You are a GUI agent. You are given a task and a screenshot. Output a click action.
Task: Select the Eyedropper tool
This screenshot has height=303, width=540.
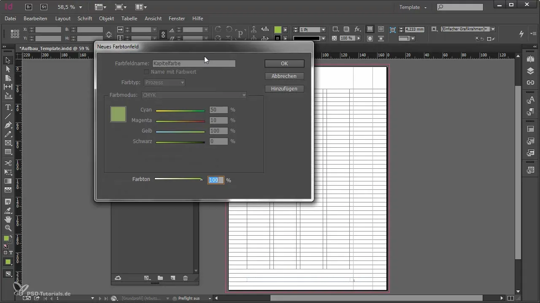click(x=8, y=210)
